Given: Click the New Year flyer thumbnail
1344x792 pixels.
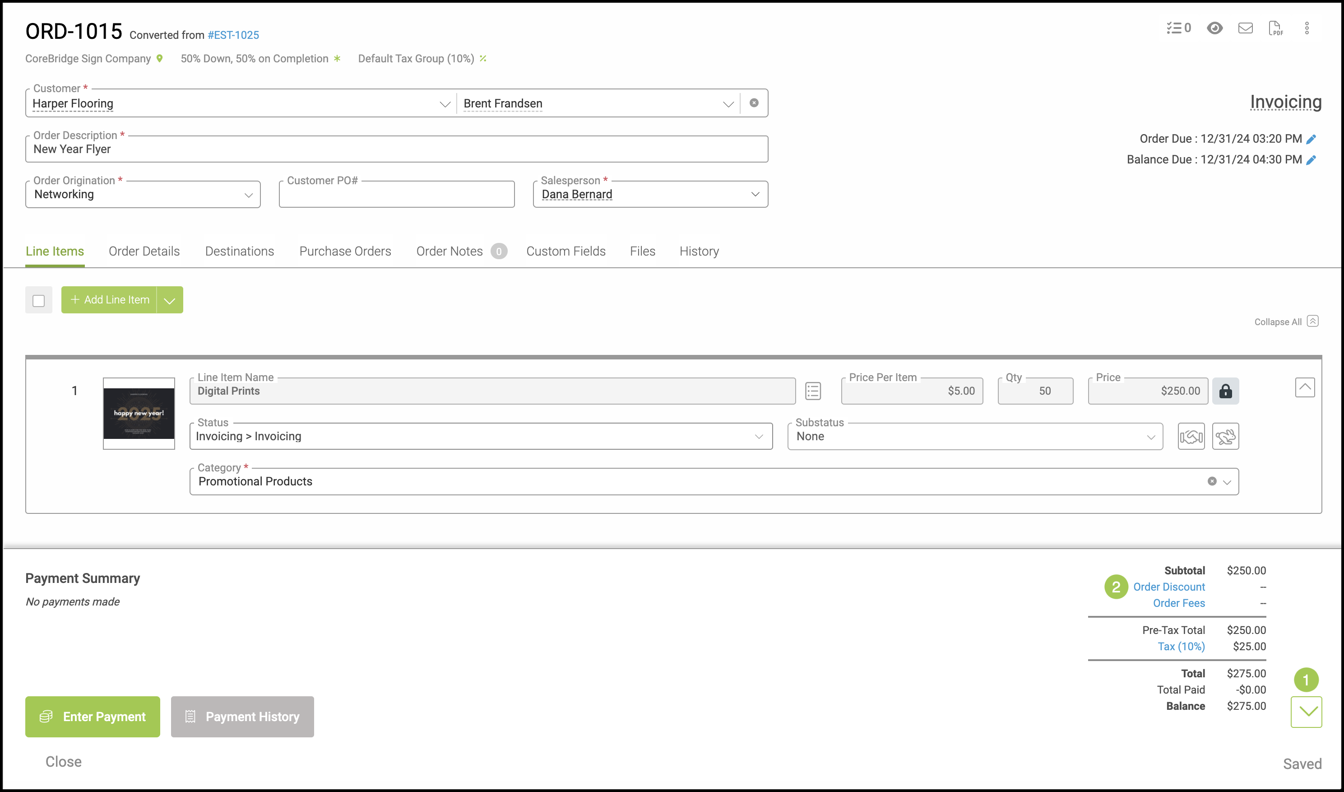Looking at the screenshot, I should pos(139,414).
